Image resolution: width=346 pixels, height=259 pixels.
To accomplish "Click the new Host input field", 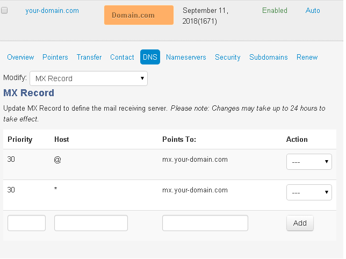I will pos(91,223).
